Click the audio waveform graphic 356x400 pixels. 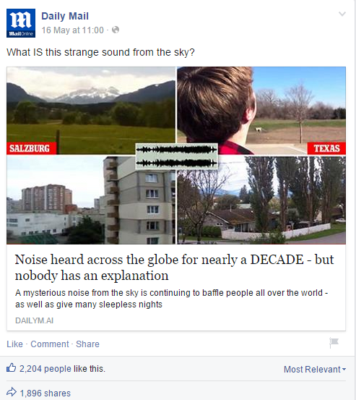(x=176, y=156)
